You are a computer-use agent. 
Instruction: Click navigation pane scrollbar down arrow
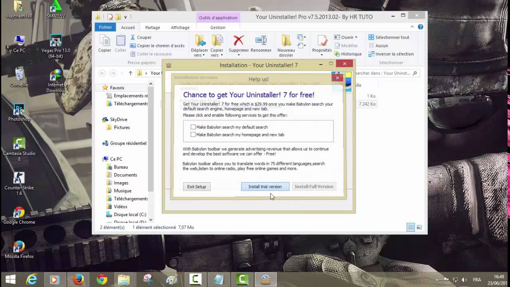point(150,220)
